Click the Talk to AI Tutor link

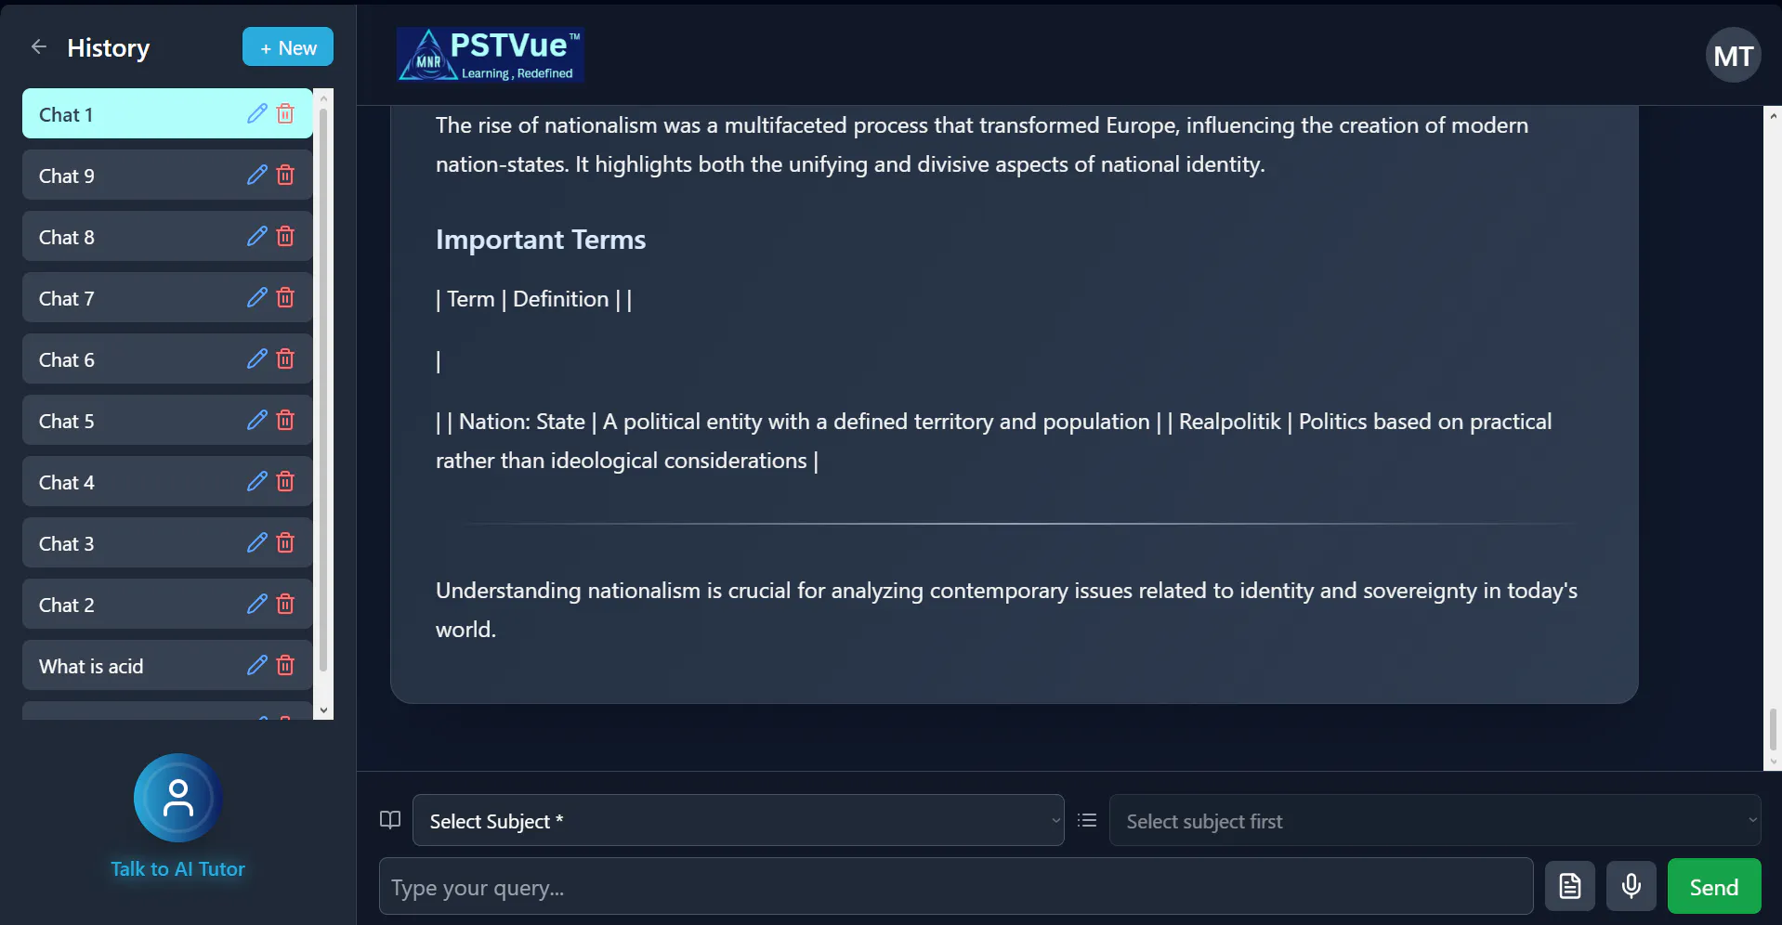point(178,869)
